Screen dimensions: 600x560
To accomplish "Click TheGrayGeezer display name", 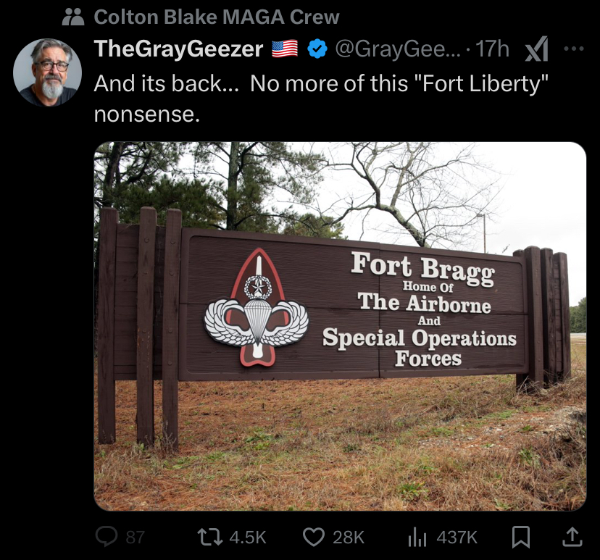I will pyautogui.click(x=179, y=49).
